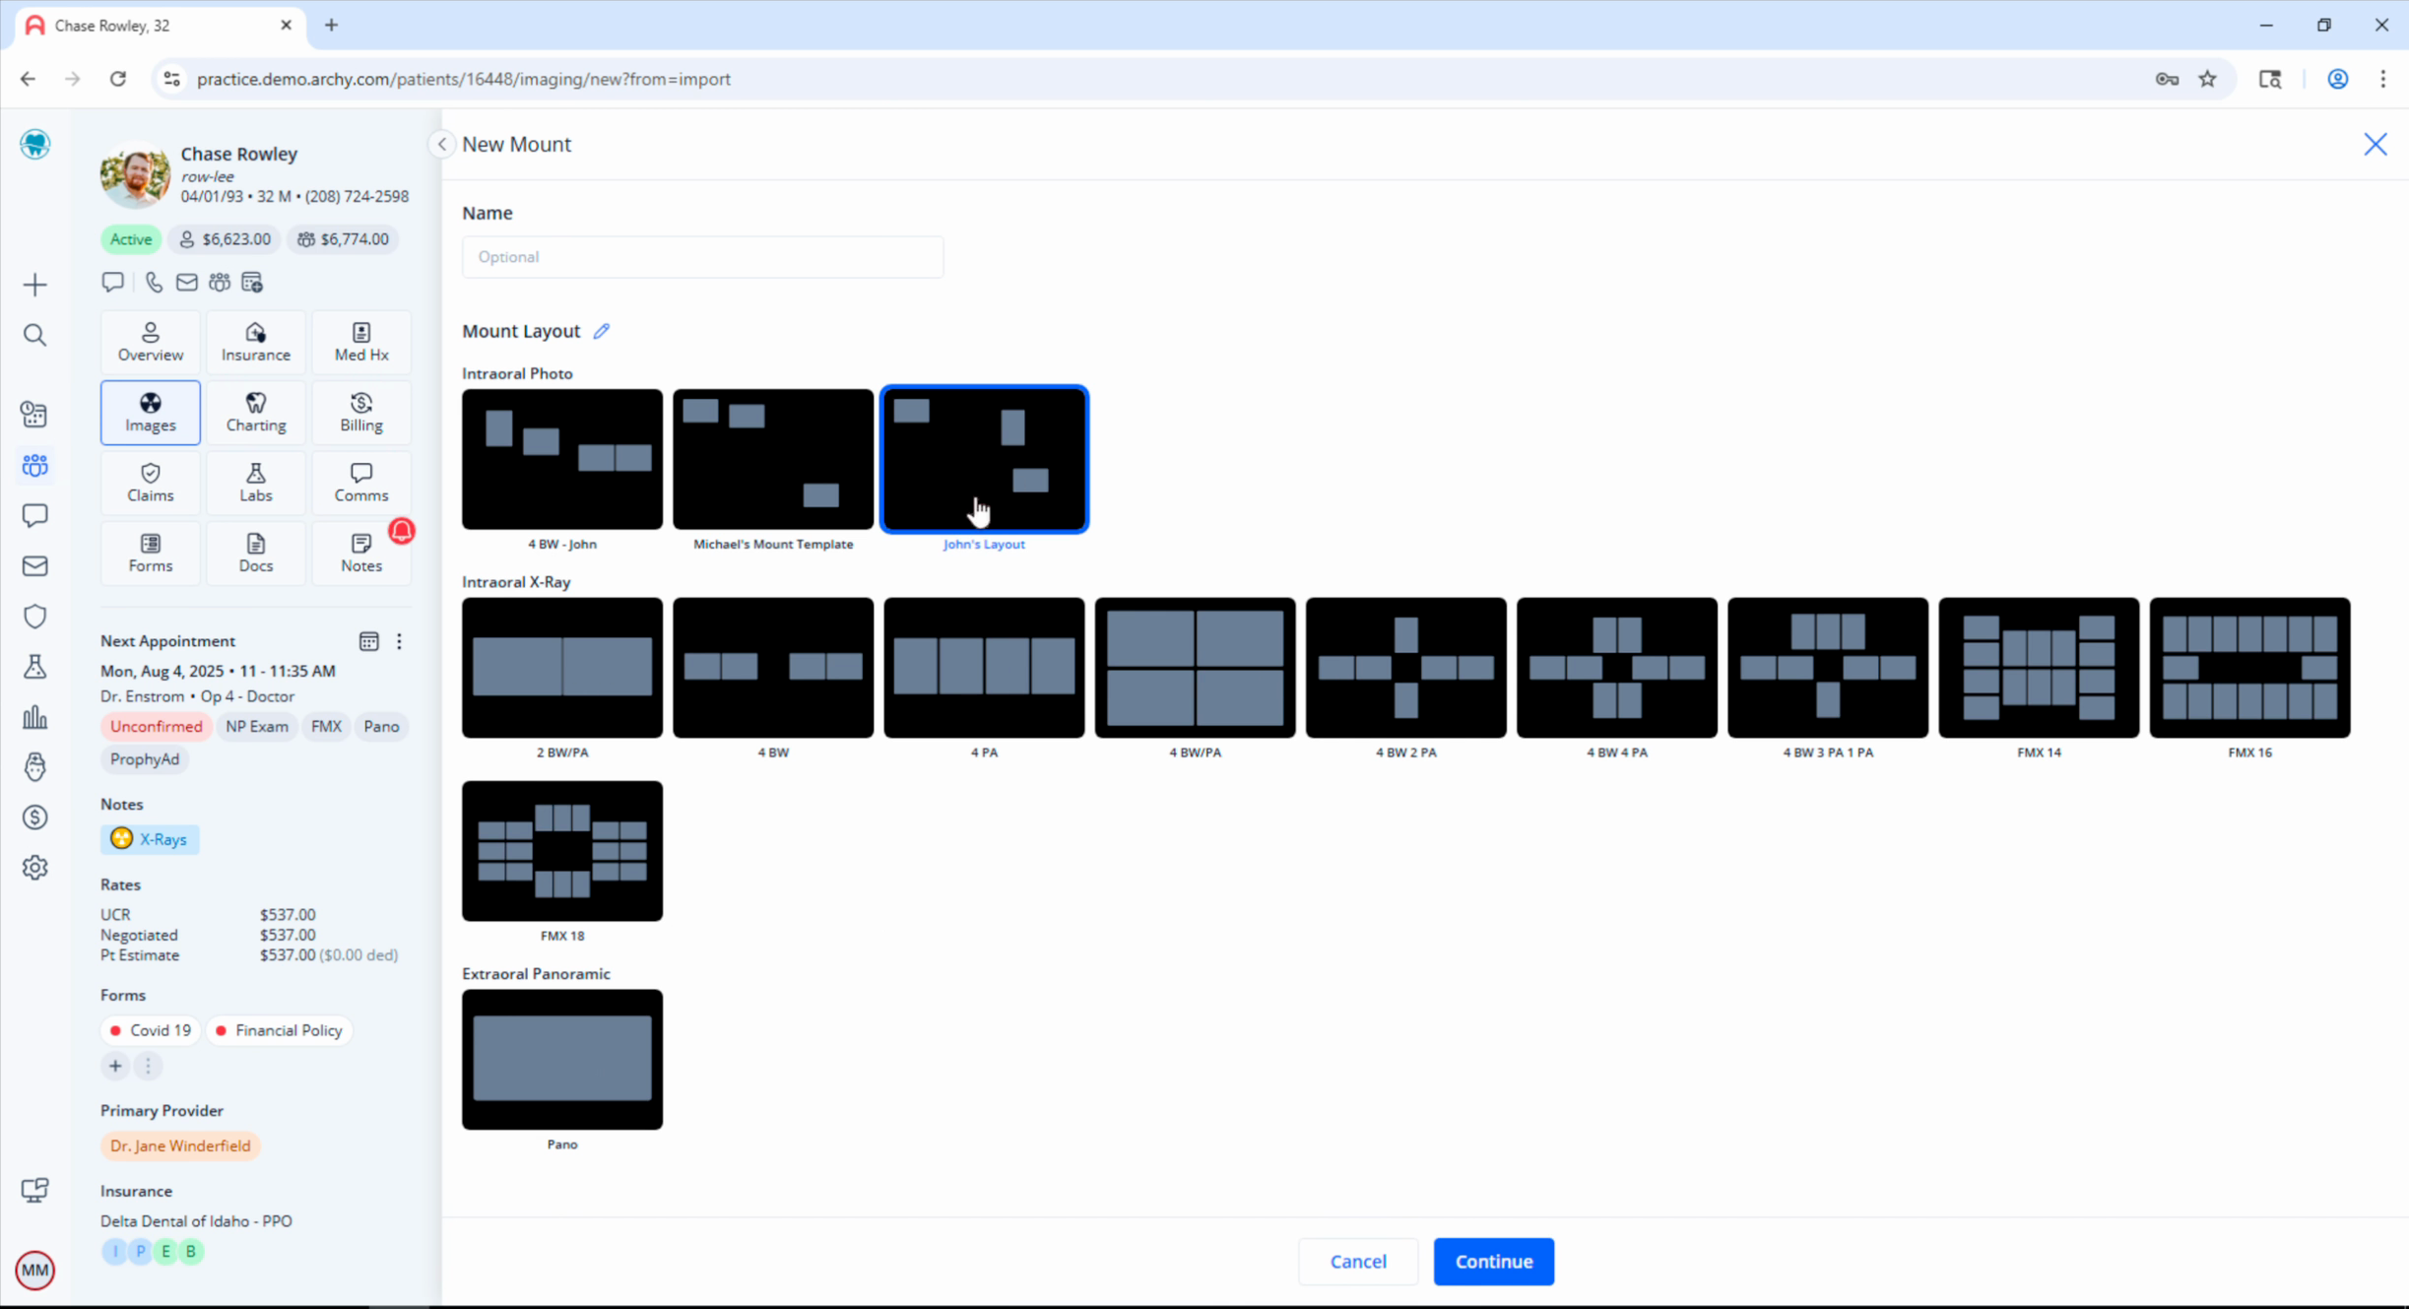Screen dimensions: 2409x1309
Task: Bookmark page with browser star icon
Action: (x=2207, y=79)
